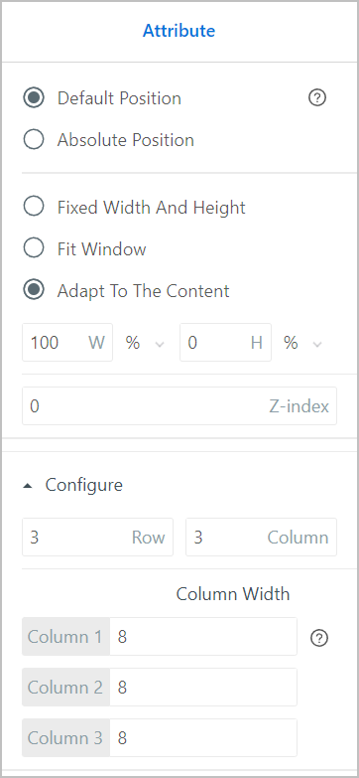Viewport: 359px width, 778px height.
Task: Click the Column 2 width field
Action: click(x=203, y=688)
